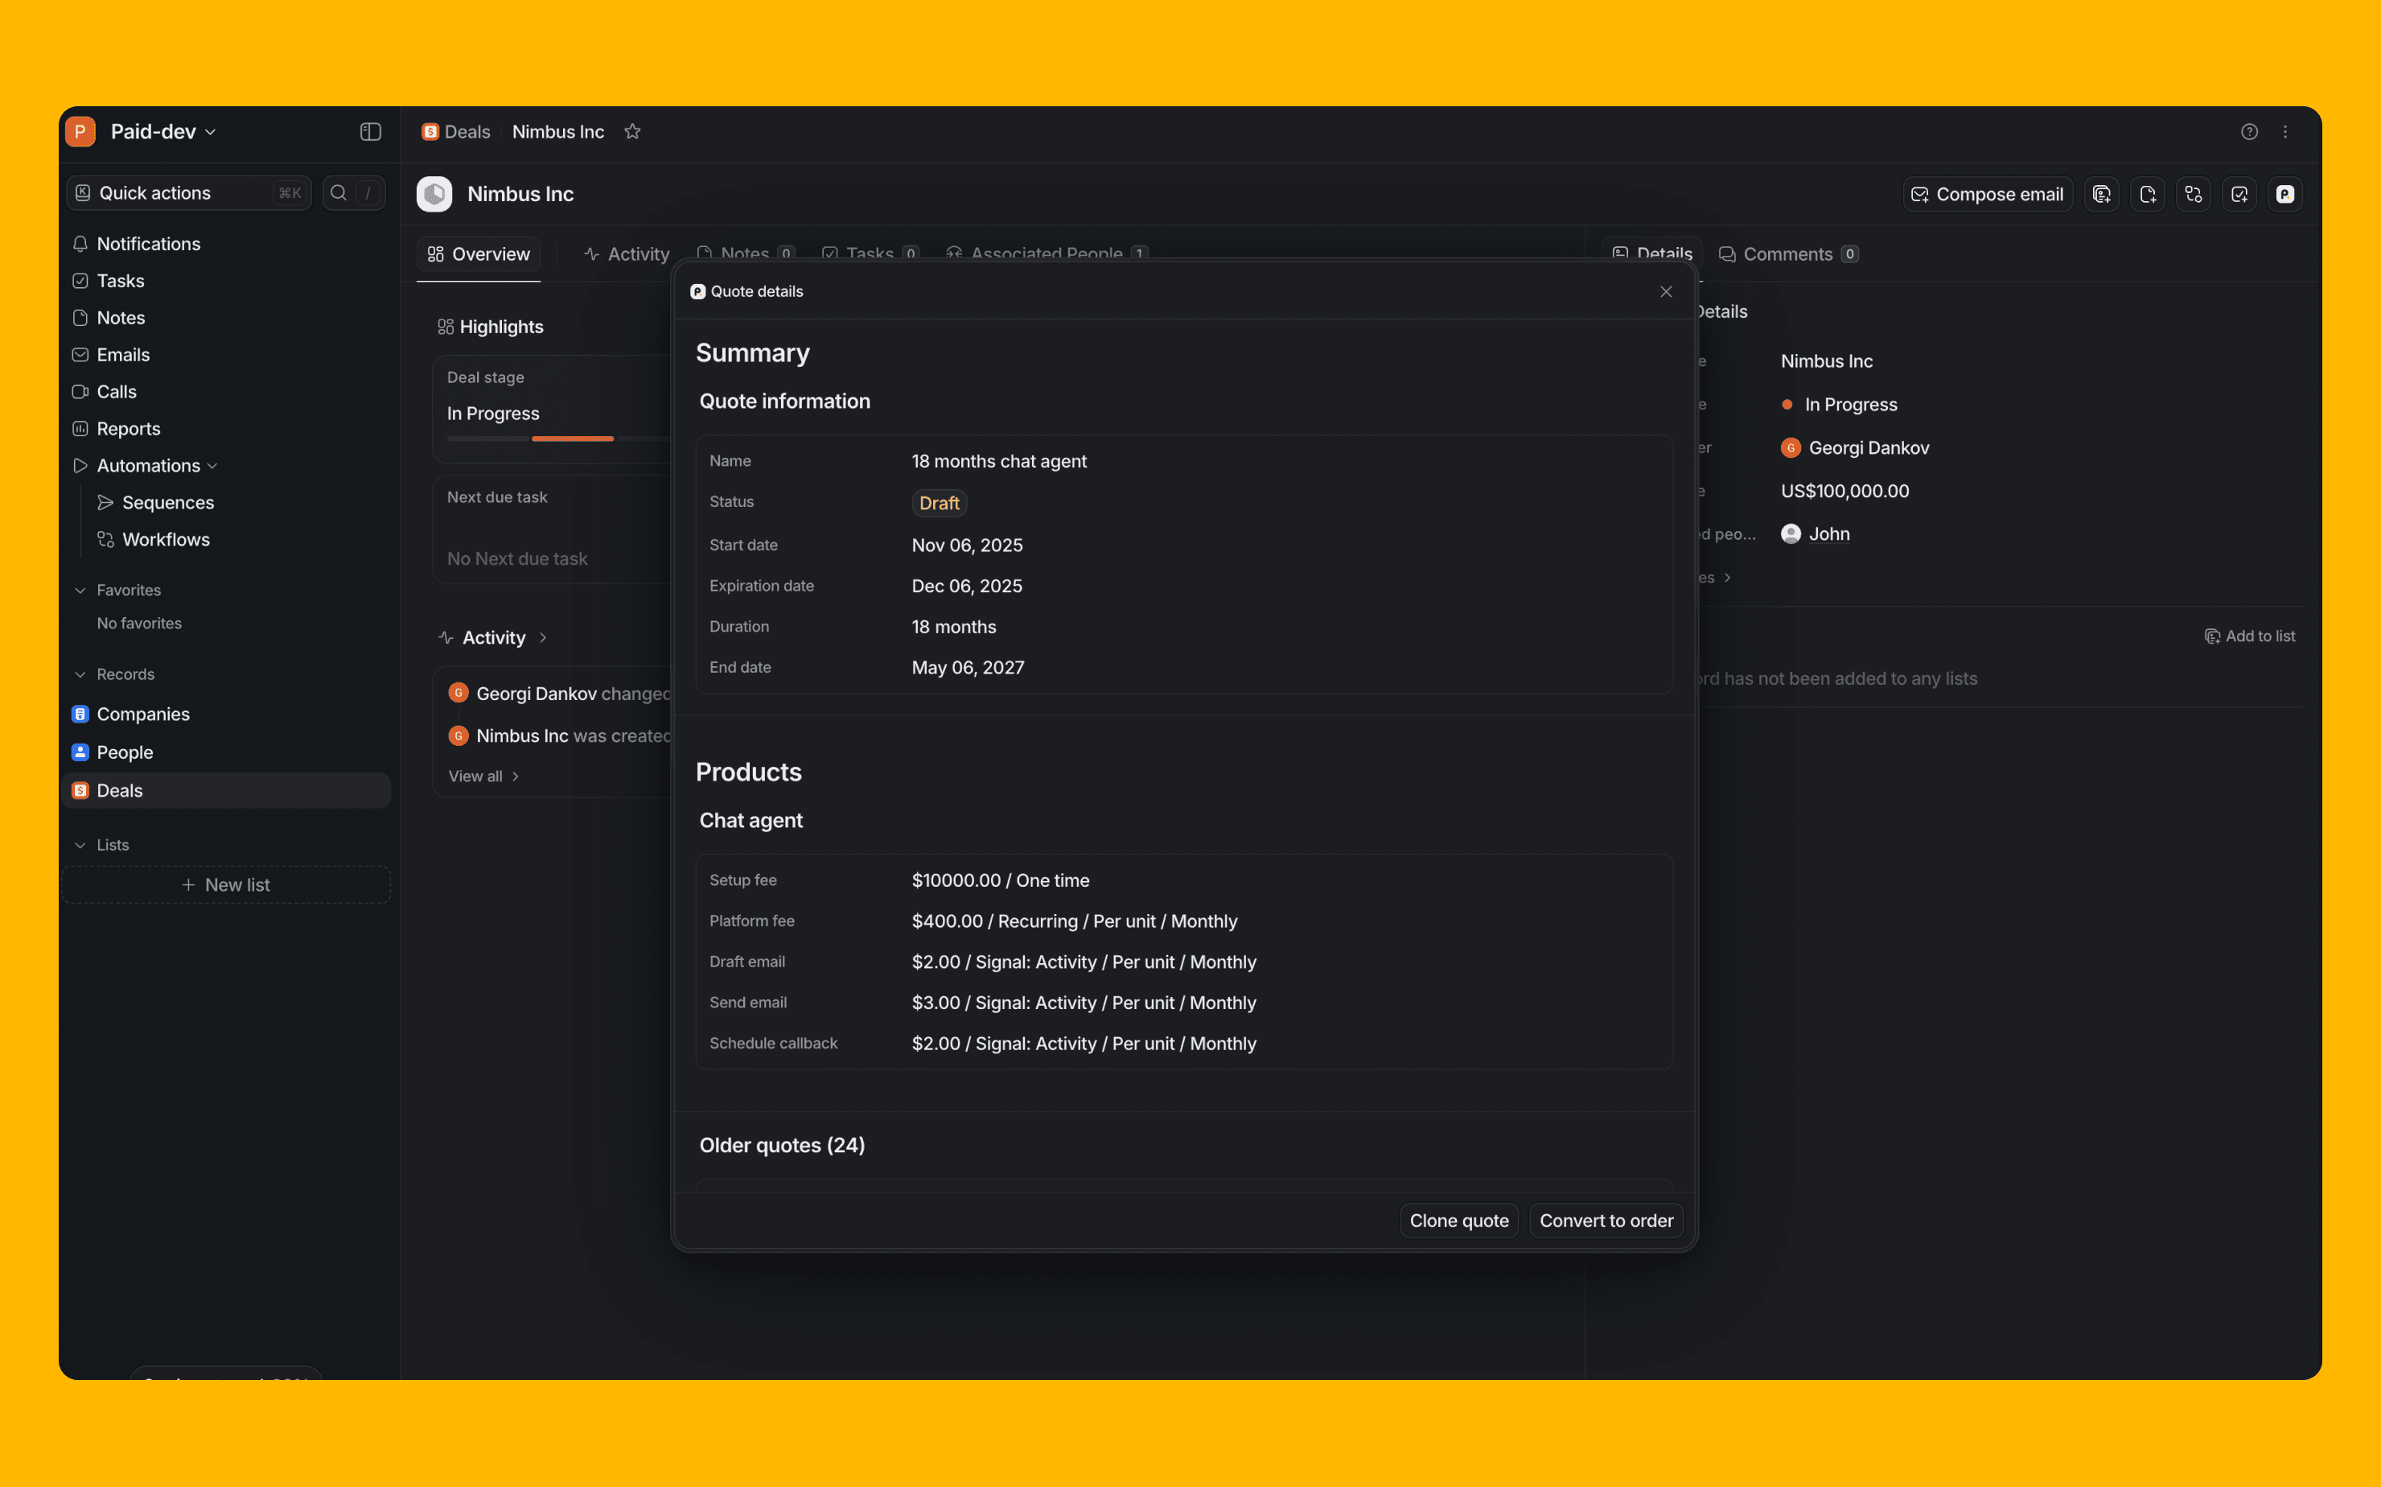Click the Clone quote button
2381x1487 pixels.
[1458, 1221]
